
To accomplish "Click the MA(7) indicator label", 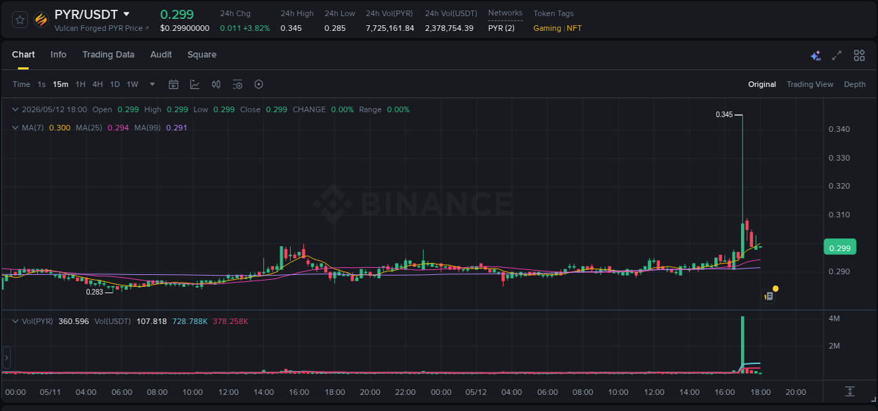I will (33, 128).
